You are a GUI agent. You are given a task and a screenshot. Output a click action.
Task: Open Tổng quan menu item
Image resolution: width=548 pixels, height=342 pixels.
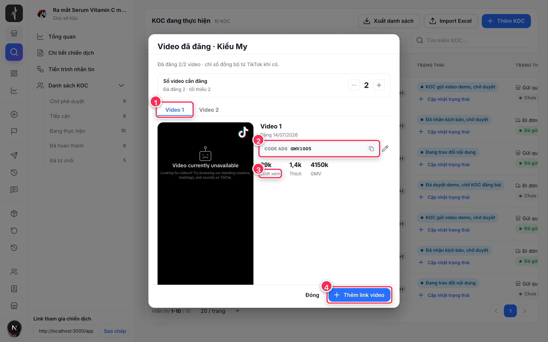point(81,36)
